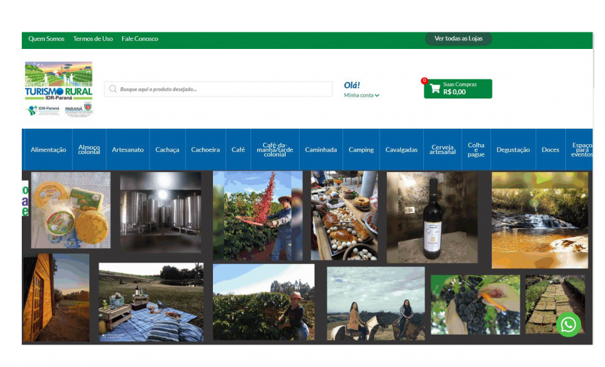Click the magnifying glass search icon
The width and height of the screenshot is (605, 367).
coord(113,89)
